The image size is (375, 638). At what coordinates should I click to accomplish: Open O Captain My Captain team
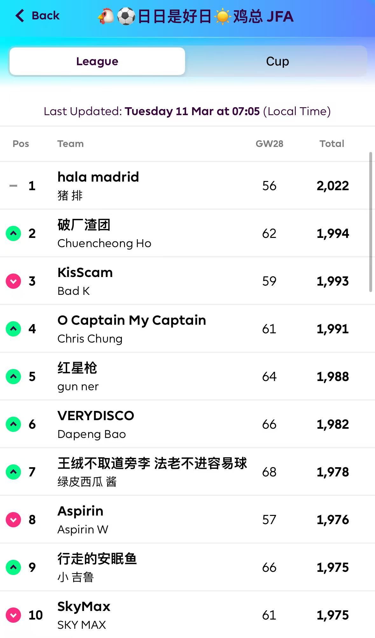click(132, 320)
